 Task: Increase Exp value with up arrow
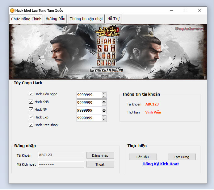[x=104, y=117]
